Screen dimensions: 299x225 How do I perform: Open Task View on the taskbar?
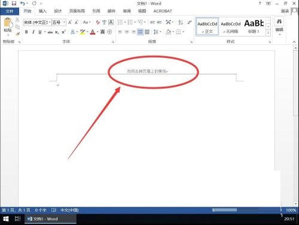(17, 219)
